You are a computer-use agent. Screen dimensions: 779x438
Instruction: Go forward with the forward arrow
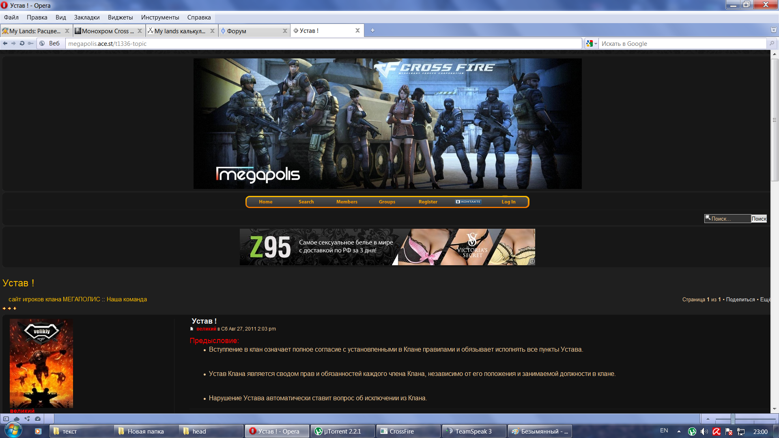[13, 43]
